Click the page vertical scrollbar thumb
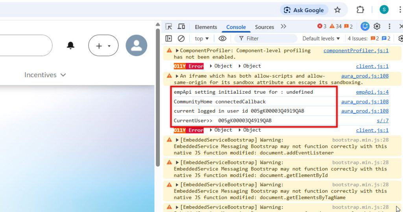 (158, 97)
